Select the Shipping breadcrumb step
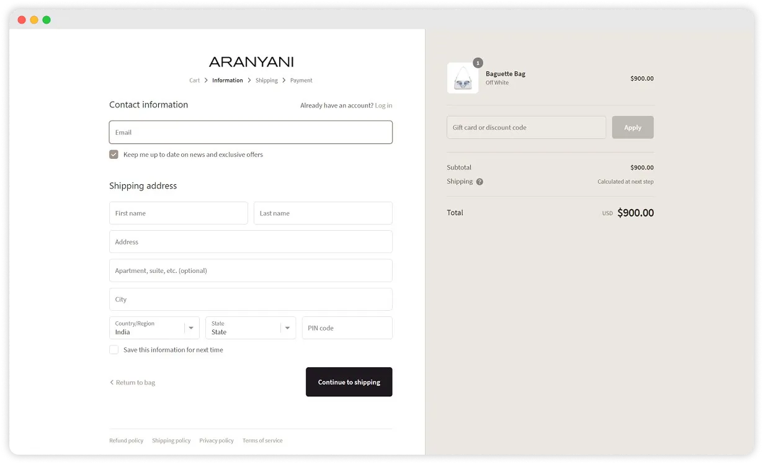 point(267,80)
